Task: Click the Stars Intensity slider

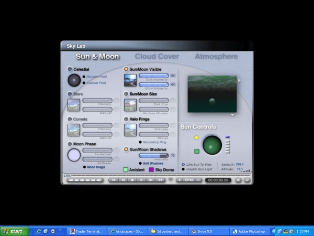Action: [x=97, y=100]
